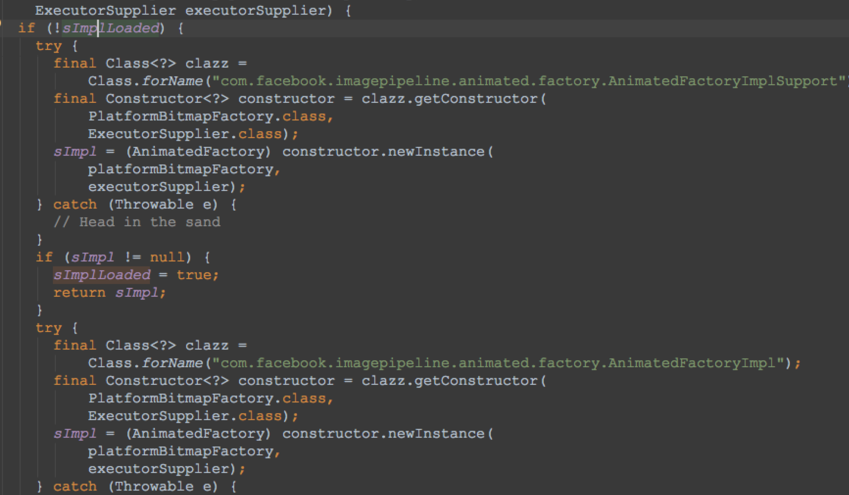Click the "!=" operator in the null check
The height and width of the screenshot is (495, 849).
coord(132,257)
